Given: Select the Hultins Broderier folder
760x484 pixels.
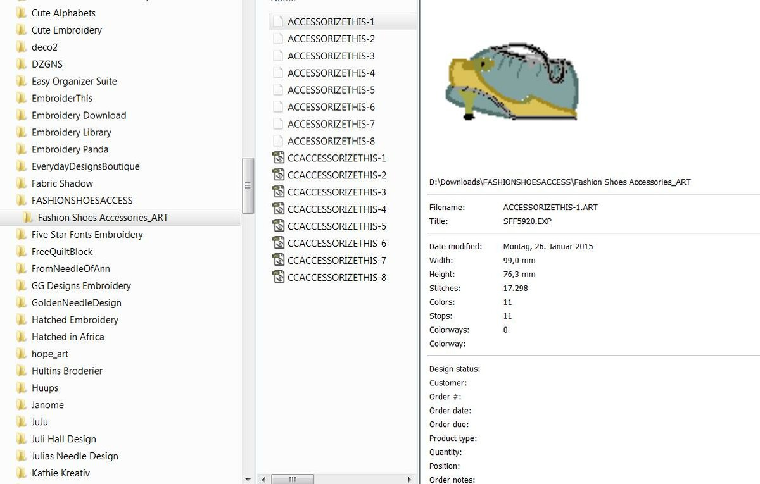Looking at the screenshot, I should [67, 371].
